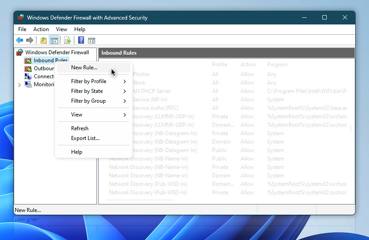
Task: Click the Connection Security Rules tree icon
Action: pyautogui.click(x=28, y=76)
